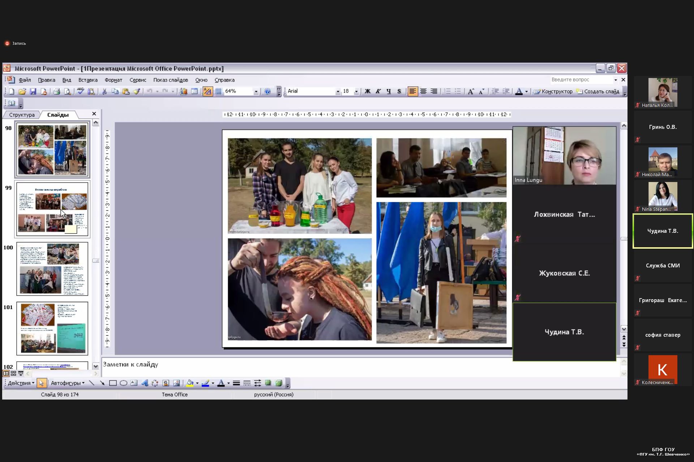
Task: Select the Arrow drawing tool
Action: (102, 383)
